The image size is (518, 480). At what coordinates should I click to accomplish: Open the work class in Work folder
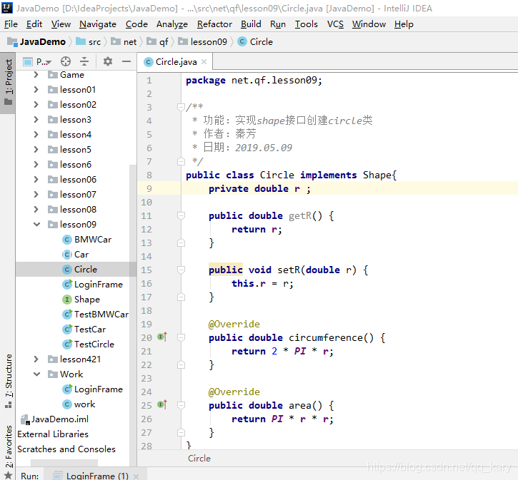click(79, 404)
